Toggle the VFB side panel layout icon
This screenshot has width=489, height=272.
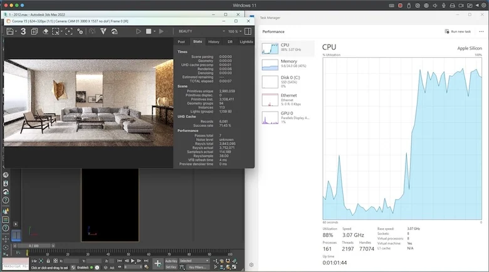pos(248,31)
